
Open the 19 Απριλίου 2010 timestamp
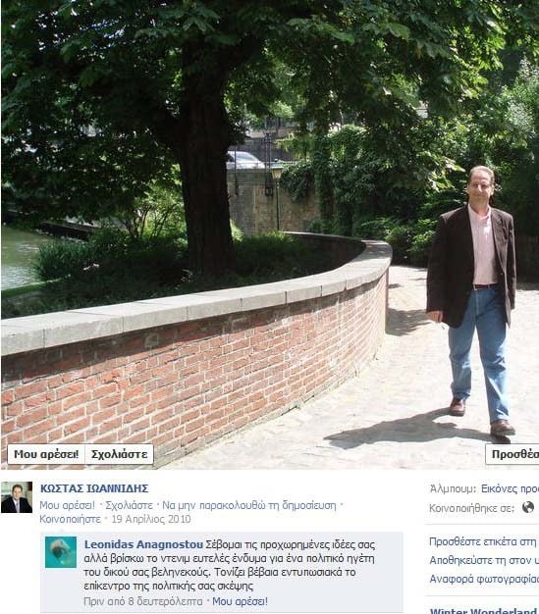(x=151, y=519)
